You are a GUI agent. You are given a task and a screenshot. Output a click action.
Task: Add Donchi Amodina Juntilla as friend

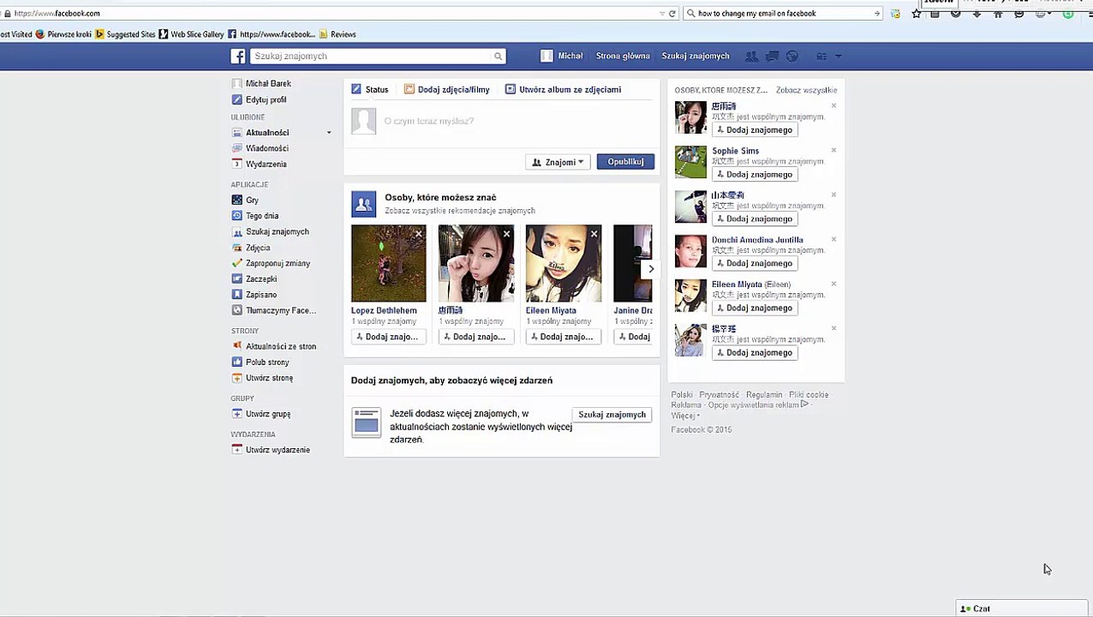(x=755, y=263)
